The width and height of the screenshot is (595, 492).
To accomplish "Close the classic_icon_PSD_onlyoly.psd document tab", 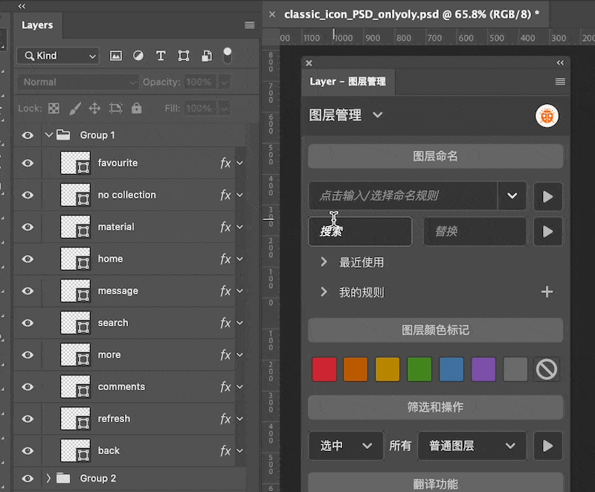I will (x=272, y=14).
